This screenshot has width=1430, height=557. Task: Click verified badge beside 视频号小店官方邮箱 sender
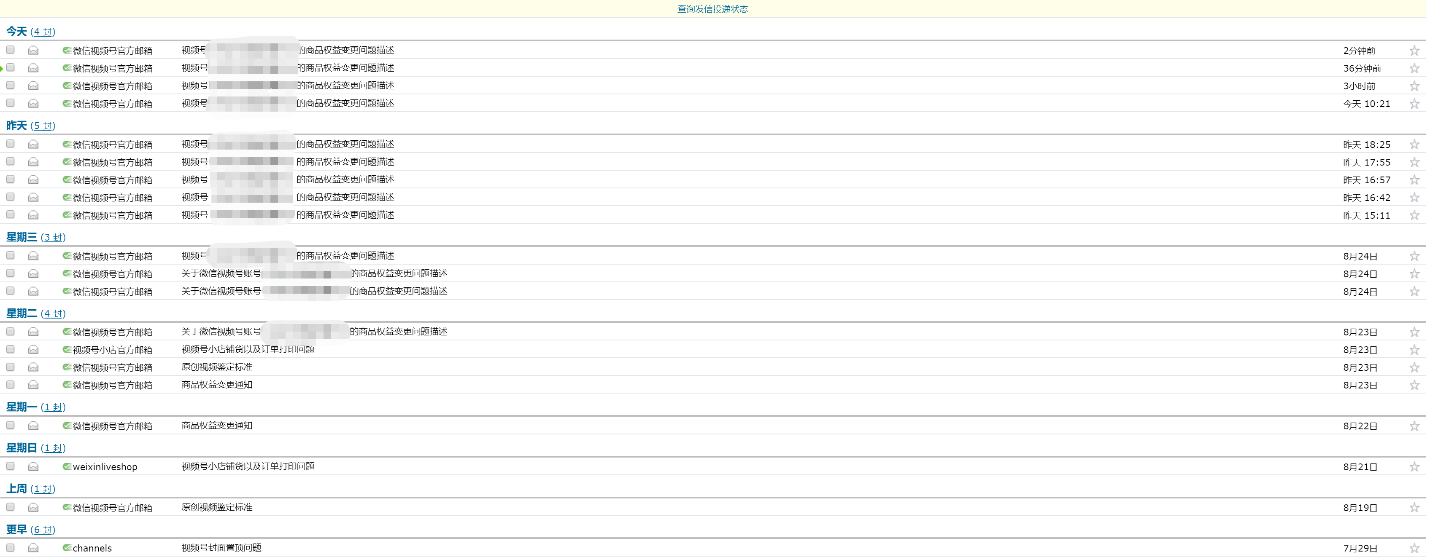point(67,350)
